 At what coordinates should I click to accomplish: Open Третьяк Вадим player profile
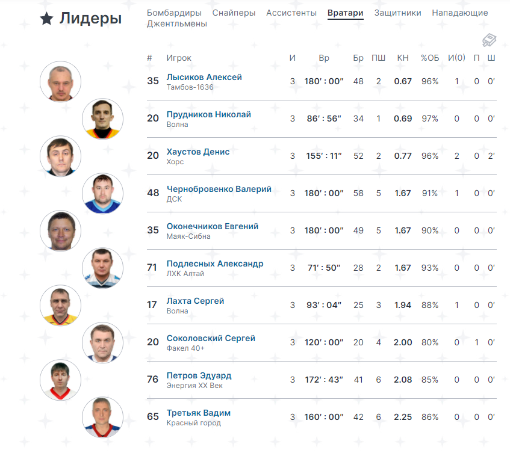pos(199,413)
